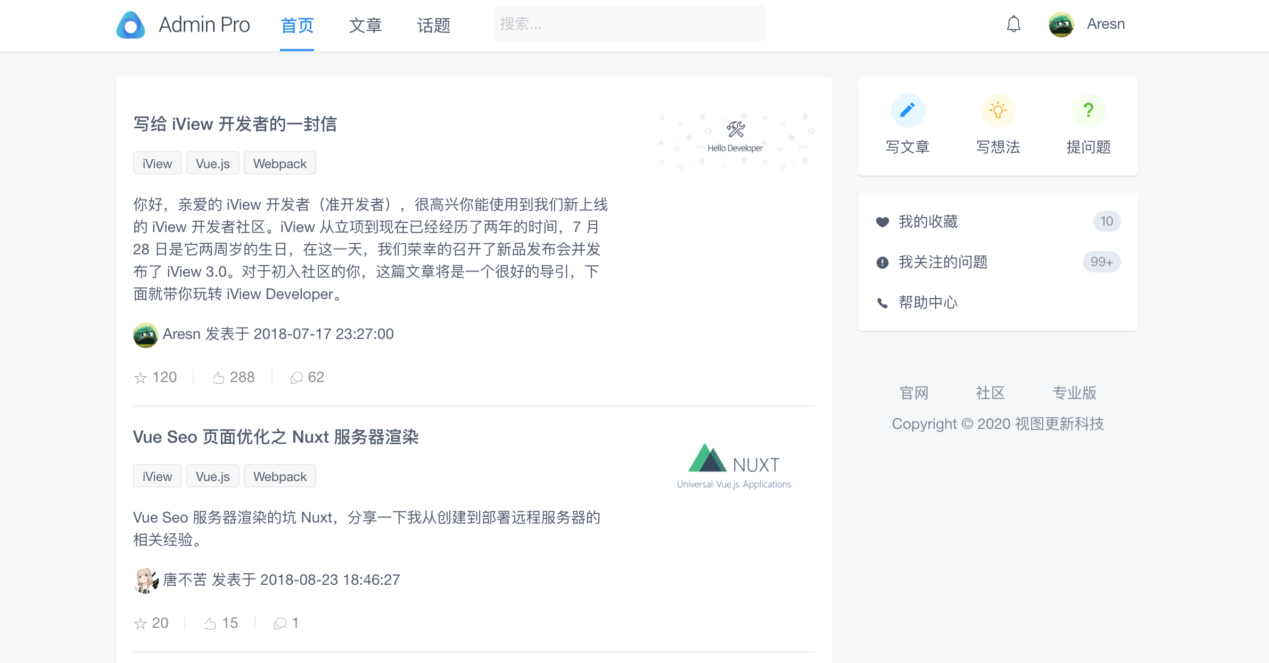Click the 99+ badge
The height and width of the screenshot is (663, 1269).
[1101, 262]
